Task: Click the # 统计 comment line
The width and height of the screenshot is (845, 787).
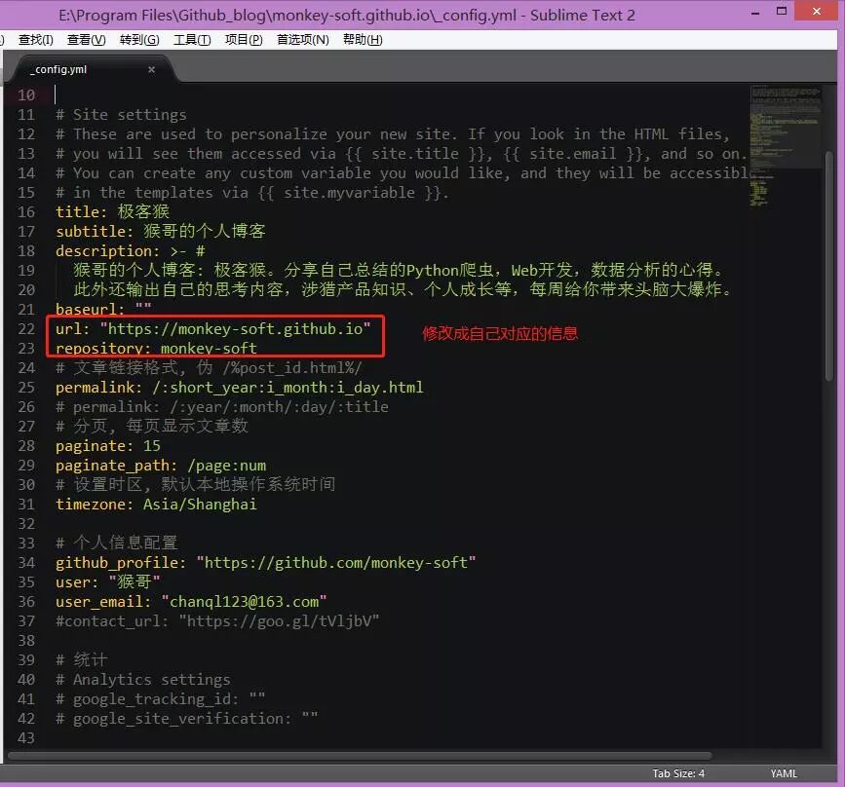Action: coord(82,659)
